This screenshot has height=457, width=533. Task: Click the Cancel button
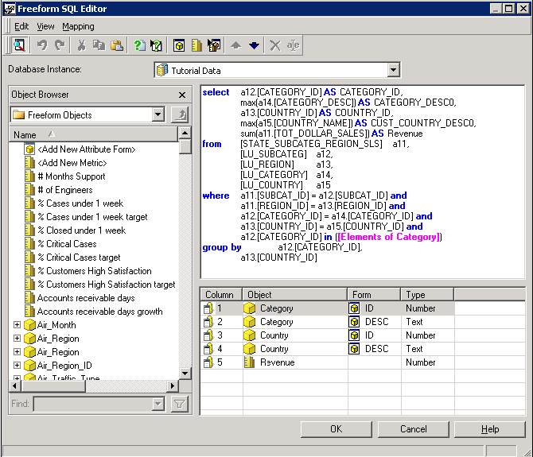(x=414, y=429)
